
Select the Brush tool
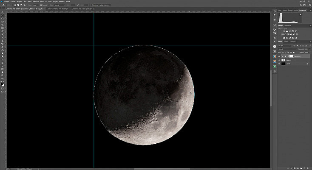[3, 37]
